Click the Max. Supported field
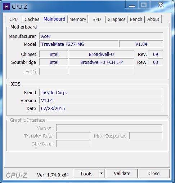This screenshot has width=175, height=183. tap(146, 136)
